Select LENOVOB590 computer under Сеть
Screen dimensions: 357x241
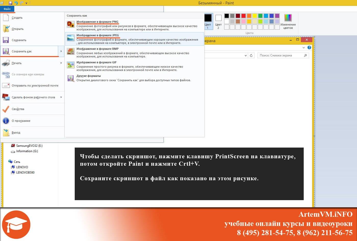tap(23, 172)
